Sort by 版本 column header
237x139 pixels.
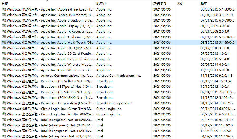click(x=204, y=3)
